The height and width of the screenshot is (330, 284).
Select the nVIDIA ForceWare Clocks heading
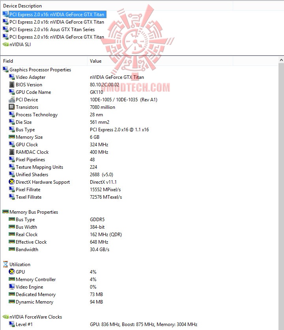click(x=35, y=317)
